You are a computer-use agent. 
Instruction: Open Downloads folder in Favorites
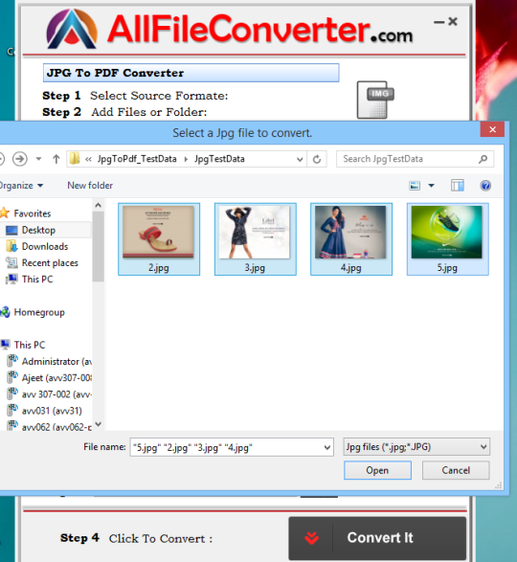pyautogui.click(x=45, y=246)
